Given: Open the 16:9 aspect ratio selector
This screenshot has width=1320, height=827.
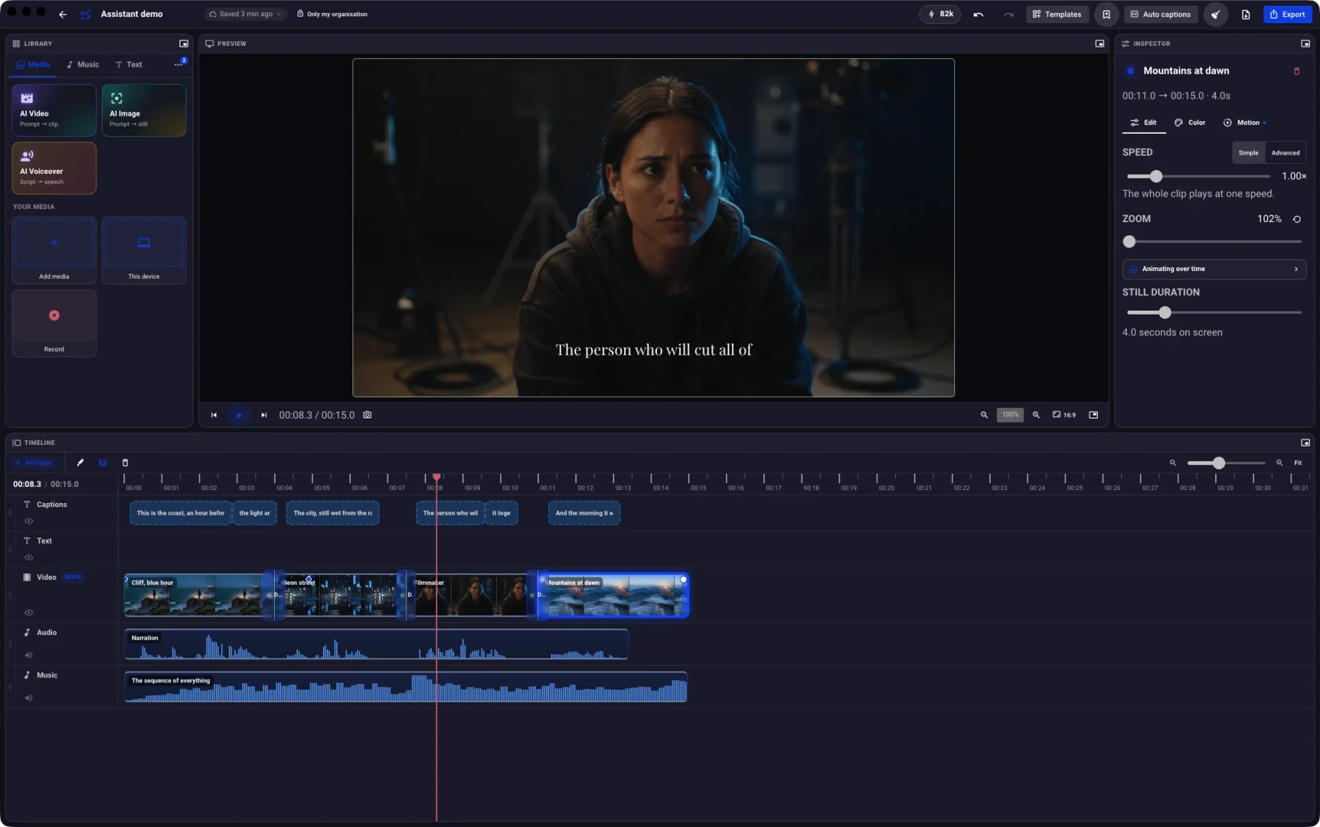Looking at the screenshot, I should (1064, 415).
